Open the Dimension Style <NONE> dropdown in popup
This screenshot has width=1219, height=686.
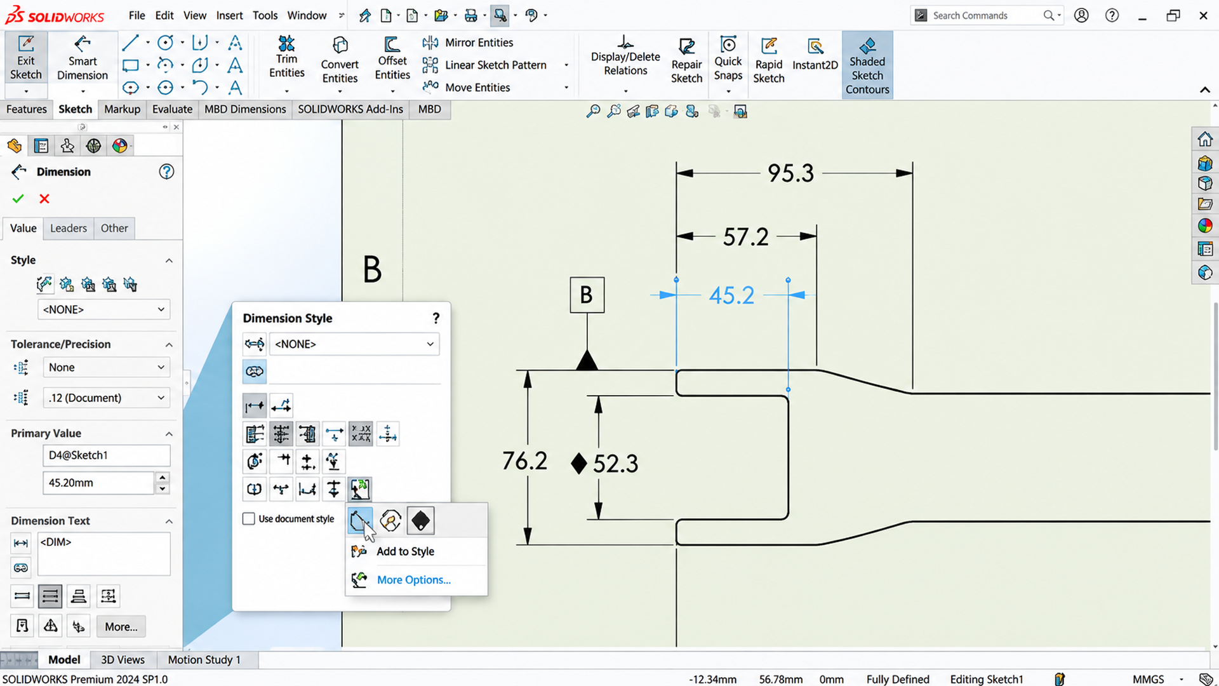coord(354,344)
